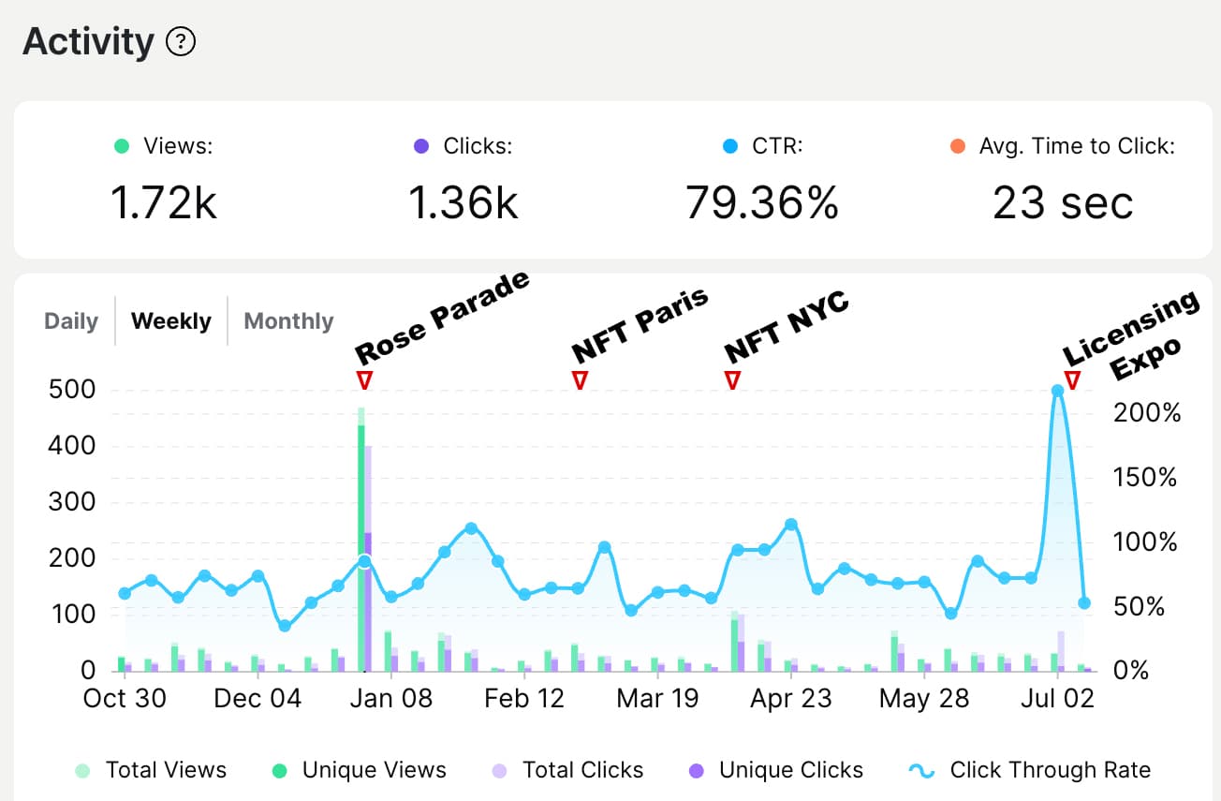
Task: Click the orange dot beside Avg. Time to Click
Action: 957,146
